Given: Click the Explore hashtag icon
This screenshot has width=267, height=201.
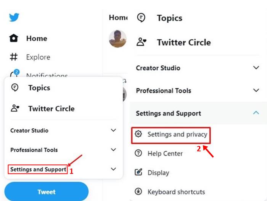Looking at the screenshot, I should coord(14,57).
